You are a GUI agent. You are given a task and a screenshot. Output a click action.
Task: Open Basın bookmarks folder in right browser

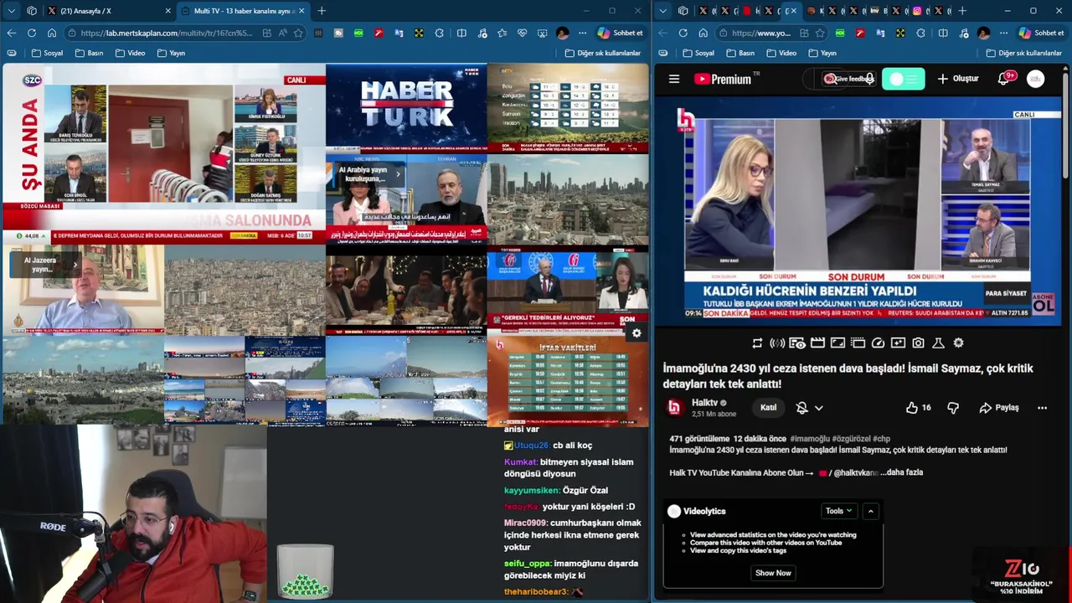tap(740, 53)
